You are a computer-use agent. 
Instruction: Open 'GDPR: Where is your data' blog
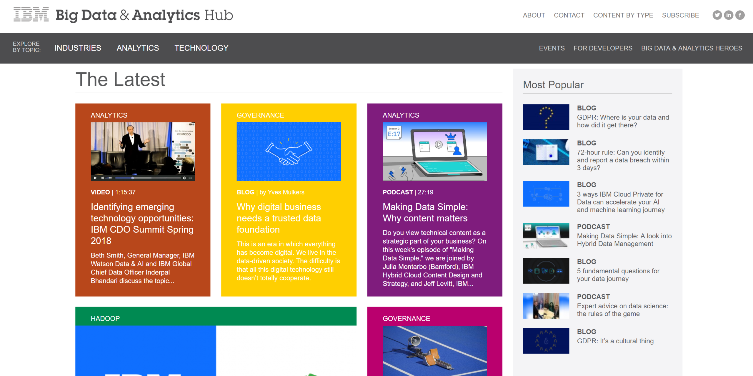click(x=623, y=121)
